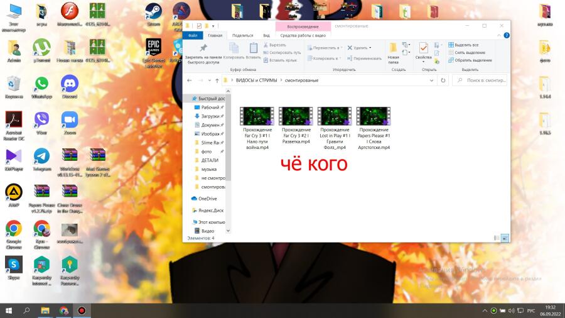Click the Telegram desktop icon
This screenshot has height=318, width=565.
coord(42,160)
